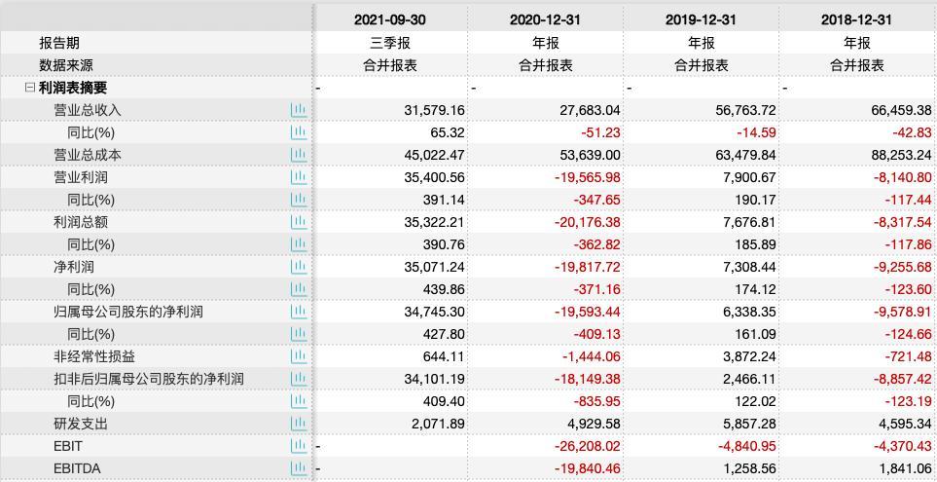
Task: Open chart icon for 利润总额 row
Action: [x=298, y=222]
